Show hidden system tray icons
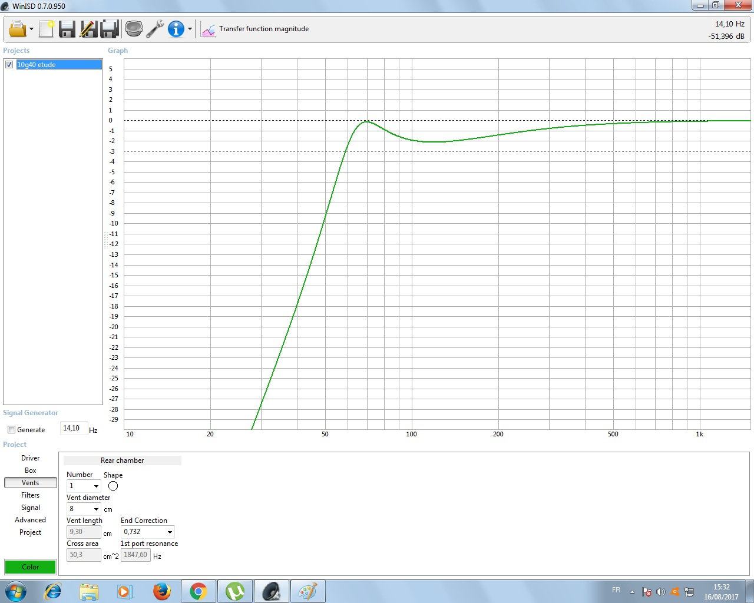Screen dimensions: 754x603 [632, 592]
